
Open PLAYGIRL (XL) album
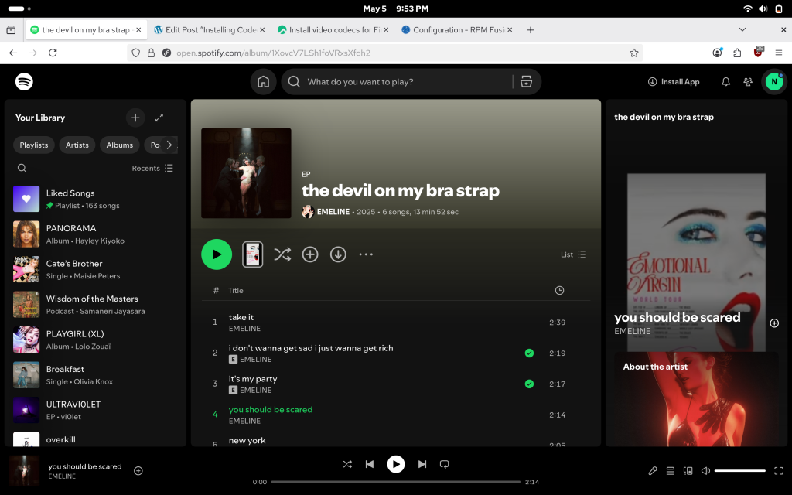click(95, 340)
